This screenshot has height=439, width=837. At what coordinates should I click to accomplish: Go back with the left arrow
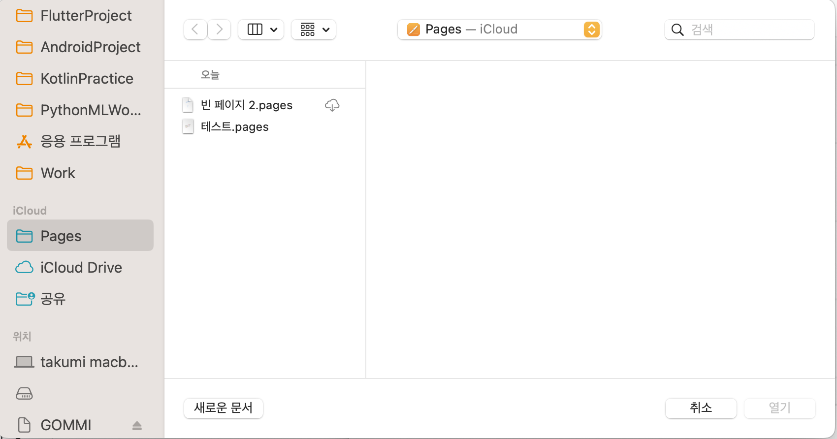click(195, 30)
